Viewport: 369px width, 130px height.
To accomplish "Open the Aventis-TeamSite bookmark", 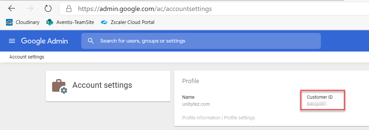I will 70,22.
